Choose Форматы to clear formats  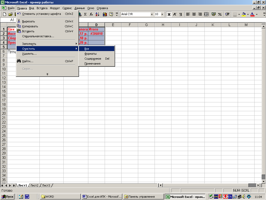pyautogui.click(x=97, y=54)
